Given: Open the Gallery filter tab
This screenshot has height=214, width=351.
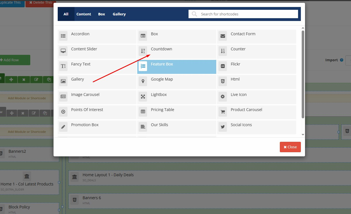Looking at the screenshot, I should tap(119, 14).
